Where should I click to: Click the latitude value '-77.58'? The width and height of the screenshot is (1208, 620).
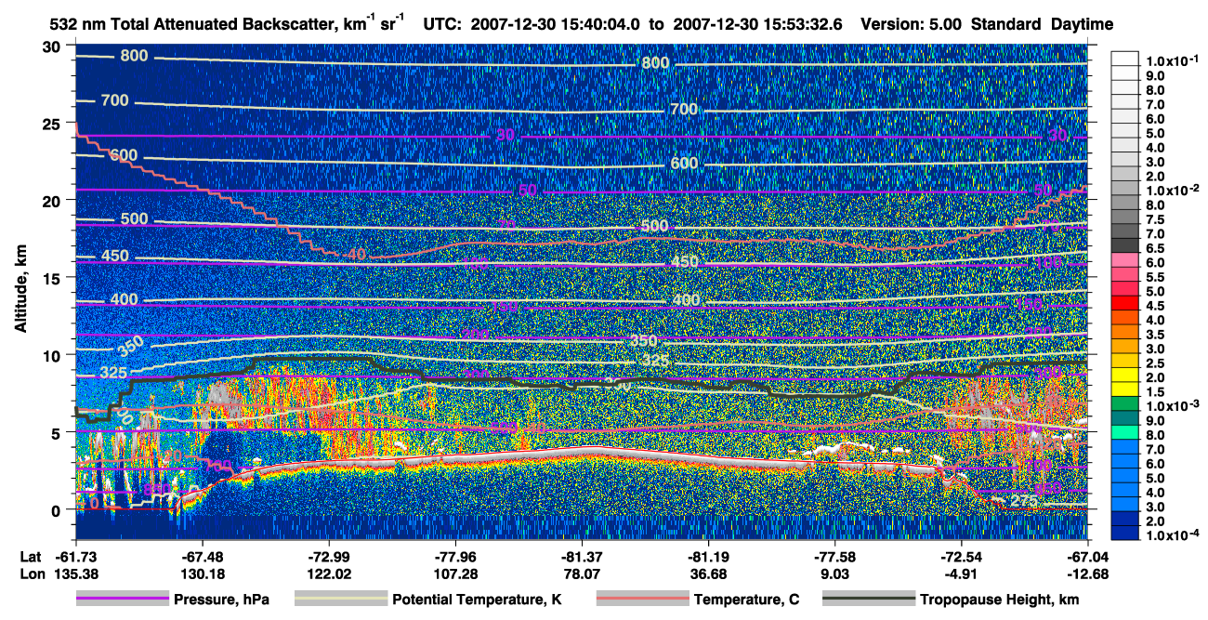coord(834,557)
